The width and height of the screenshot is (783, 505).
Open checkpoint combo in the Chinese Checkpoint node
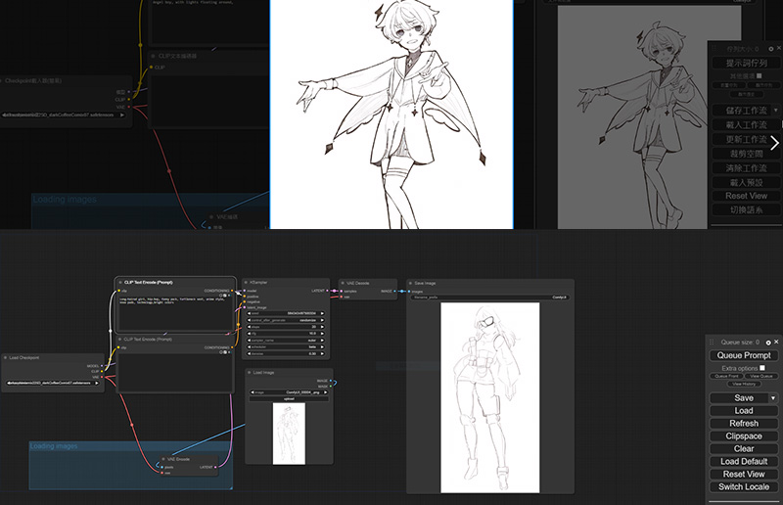62,115
